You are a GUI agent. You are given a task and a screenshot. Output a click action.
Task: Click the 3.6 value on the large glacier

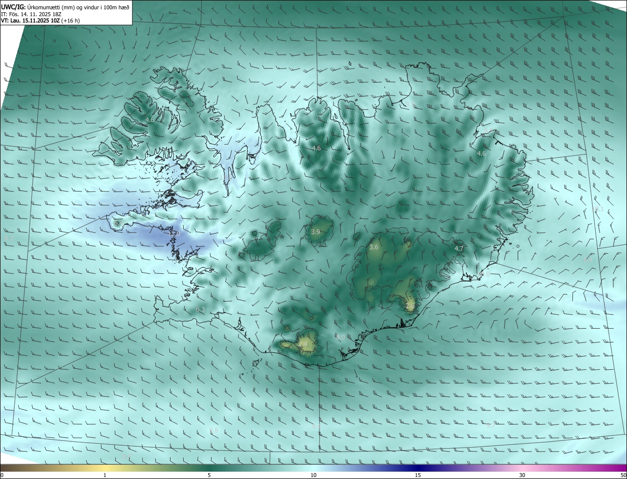(x=374, y=247)
